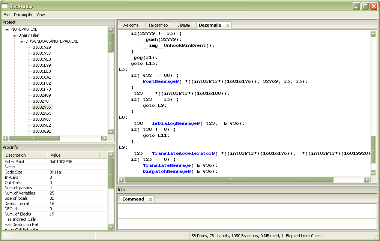This screenshot has height=241, width=380.
Task: Select procedure 01002936 in tree
Action: [42, 107]
